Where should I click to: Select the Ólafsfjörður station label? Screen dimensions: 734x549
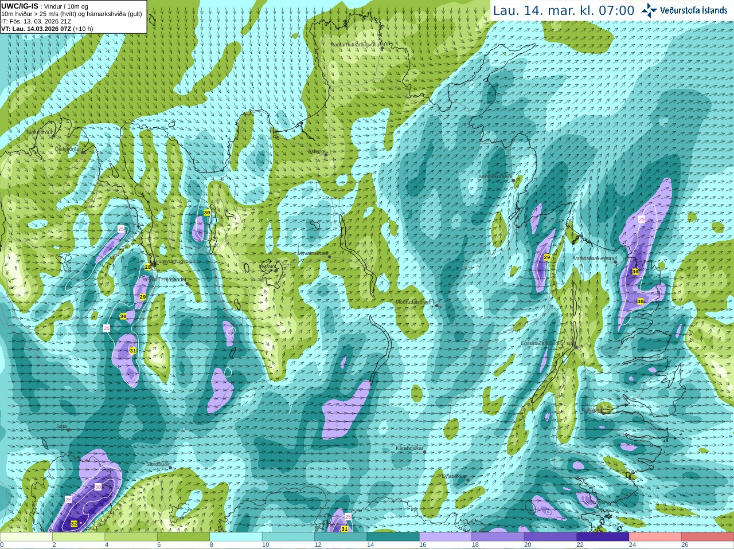tap(68, 149)
